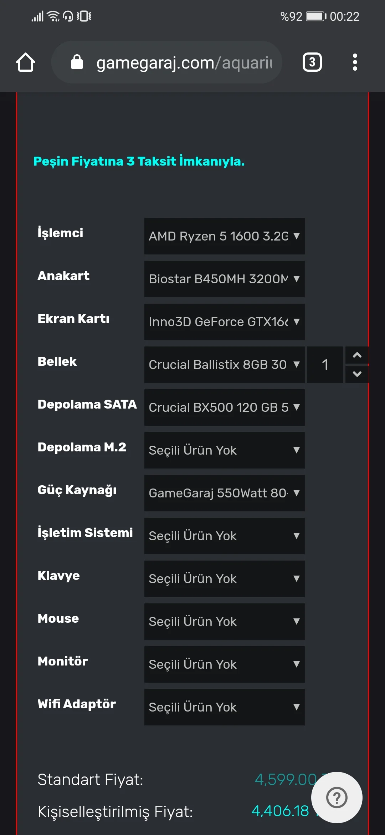Open the Ekran Kartı graphics card dropdown

tap(224, 322)
